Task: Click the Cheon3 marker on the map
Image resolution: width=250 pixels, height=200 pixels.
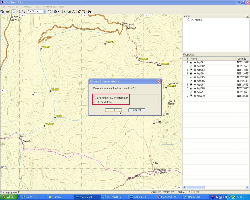Action: click(22, 143)
